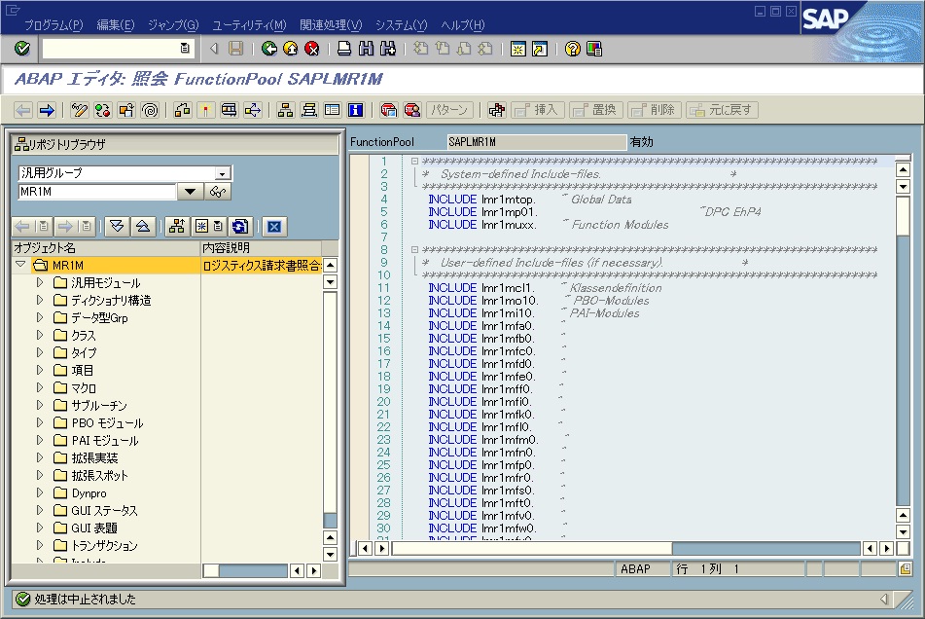Click the display object glasses icon
The image size is (925, 619).
tap(219, 192)
